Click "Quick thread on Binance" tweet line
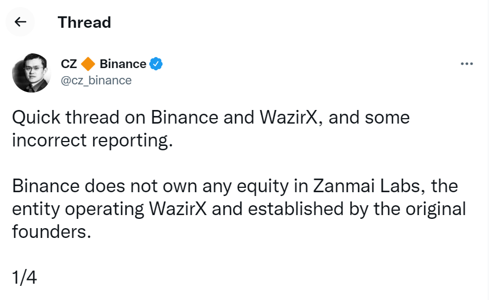The height and width of the screenshot is (300, 489). click(115, 118)
